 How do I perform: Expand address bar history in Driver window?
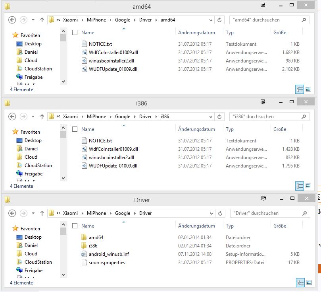tap(211, 213)
